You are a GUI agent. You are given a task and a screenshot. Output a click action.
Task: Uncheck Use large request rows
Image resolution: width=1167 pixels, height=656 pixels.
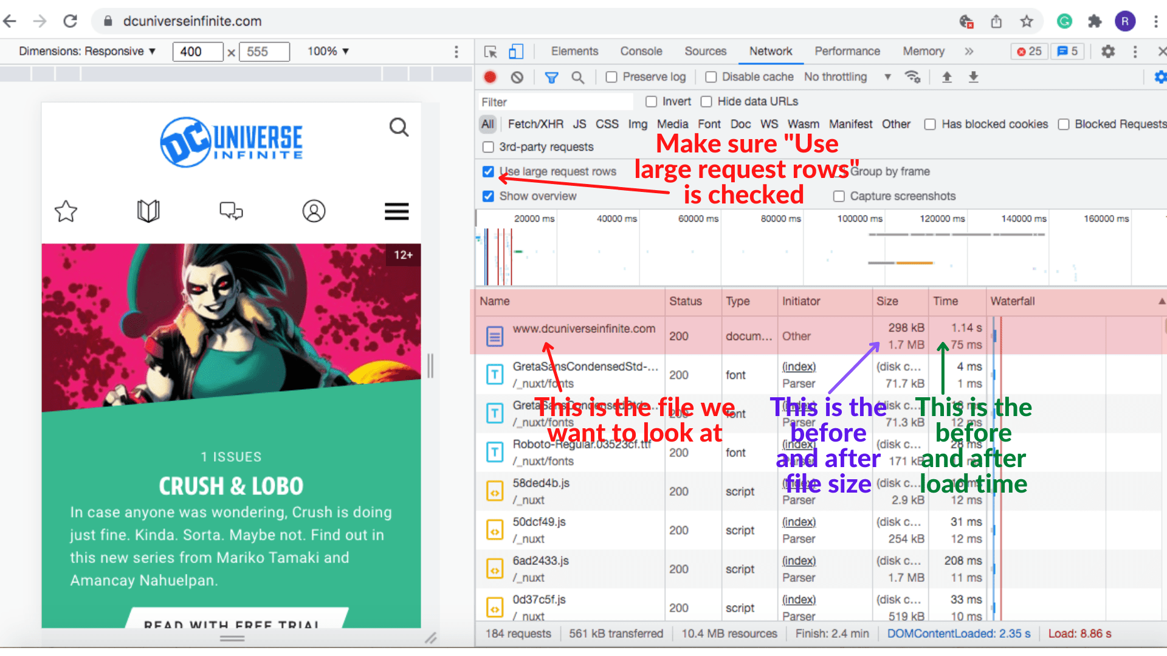[x=488, y=172]
